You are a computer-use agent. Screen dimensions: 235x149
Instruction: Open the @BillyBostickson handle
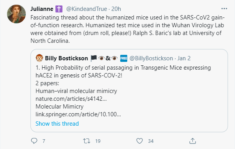tap(151, 58)
